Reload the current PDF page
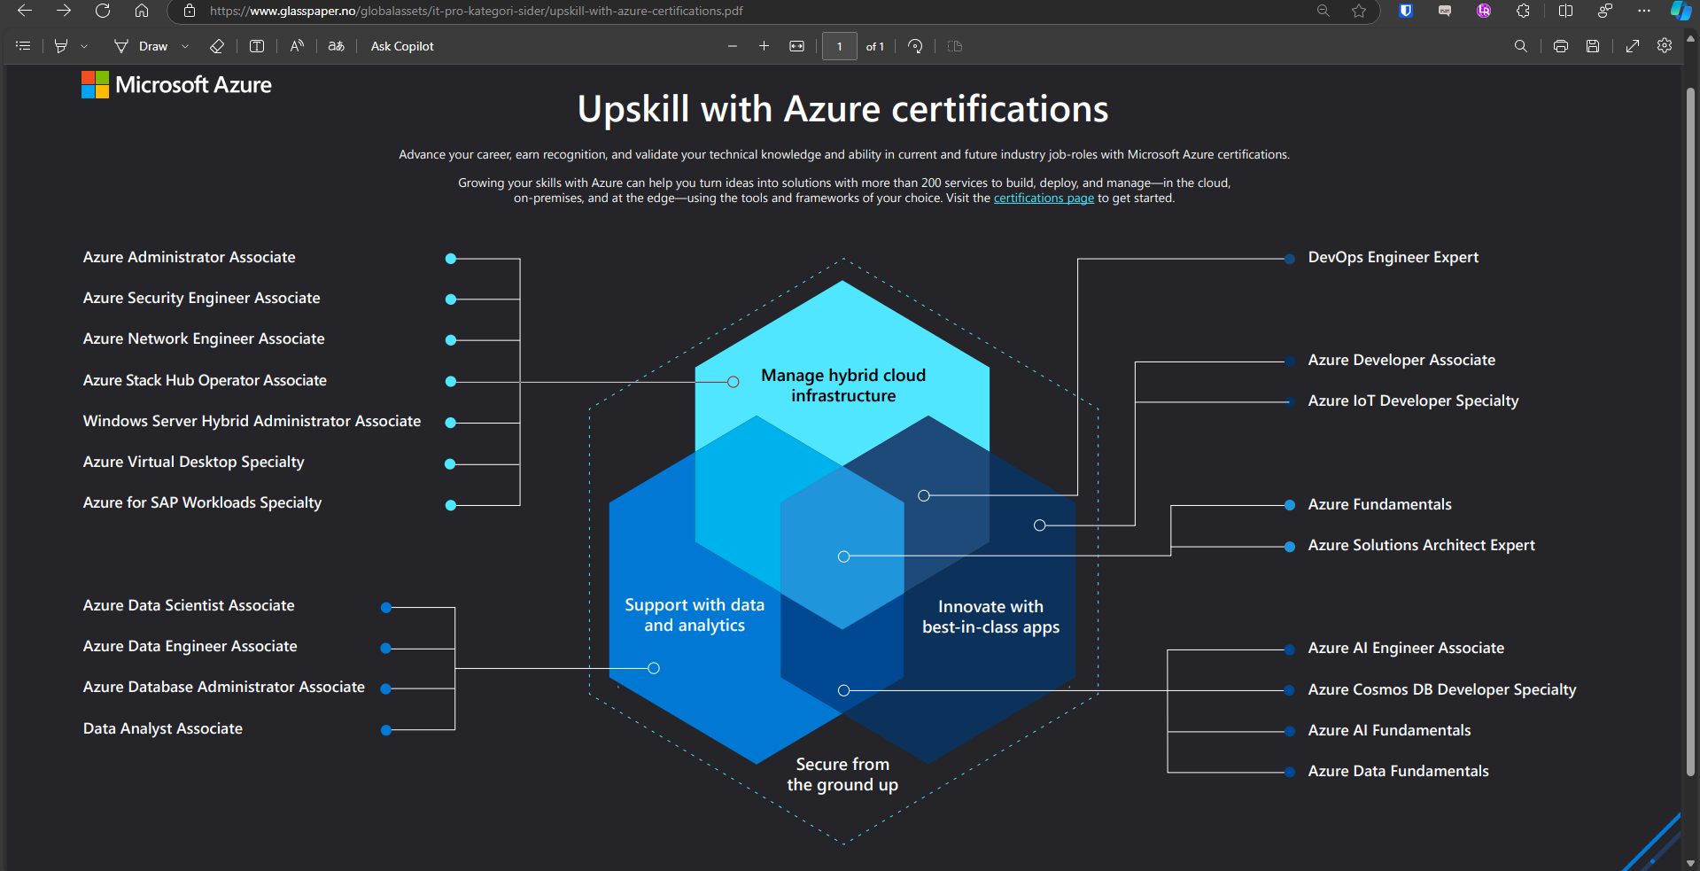1700x871 pixels. 103,11
